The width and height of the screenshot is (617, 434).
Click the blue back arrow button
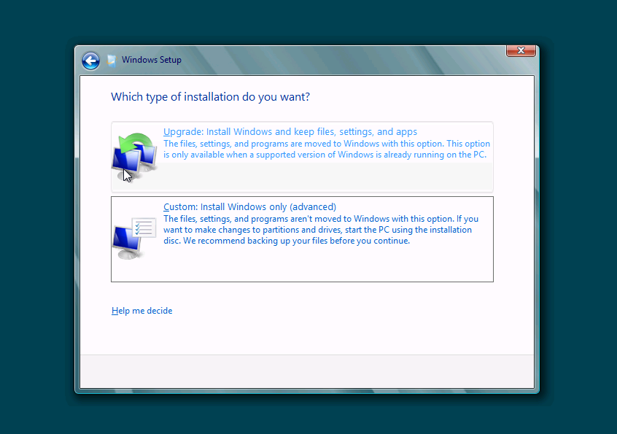[90, 61]
